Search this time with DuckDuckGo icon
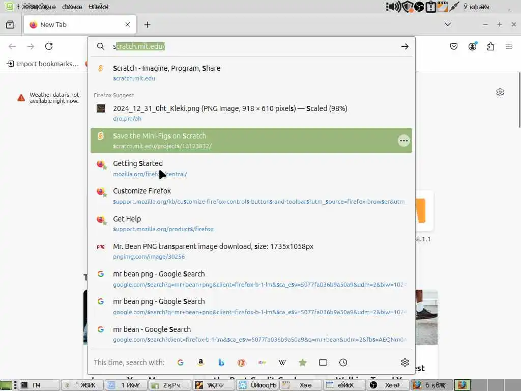521x391 pixels. (x=242, y=362)
